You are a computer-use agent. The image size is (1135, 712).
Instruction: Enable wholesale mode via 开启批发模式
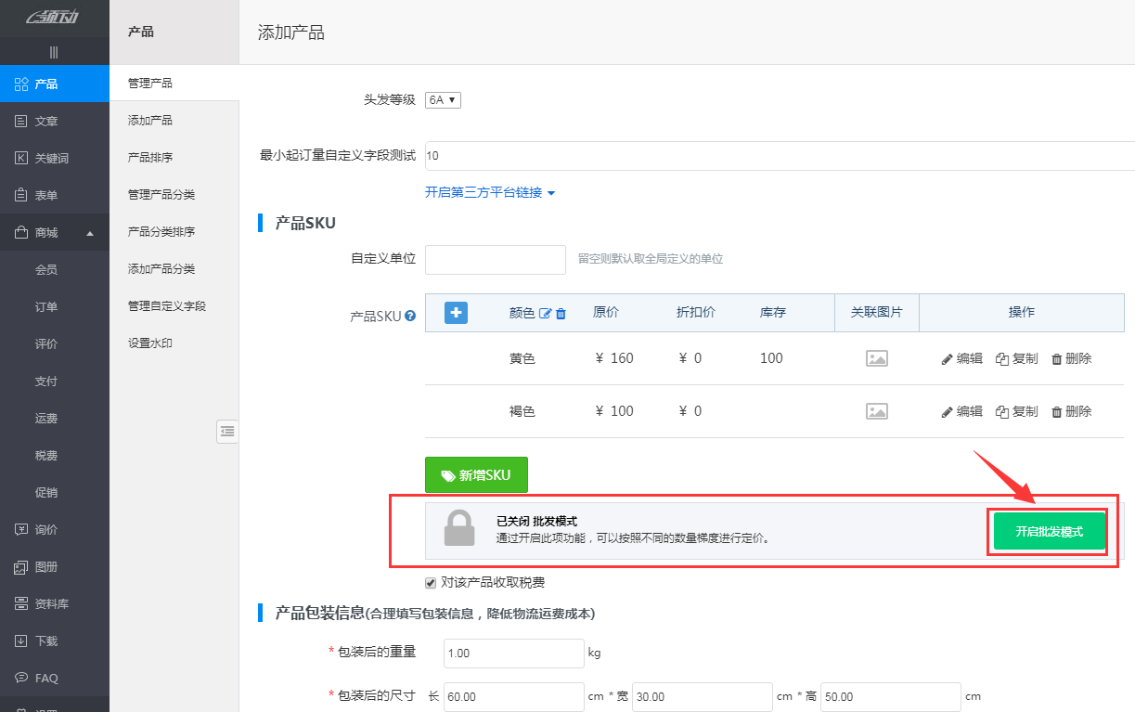pos(1047,530)
